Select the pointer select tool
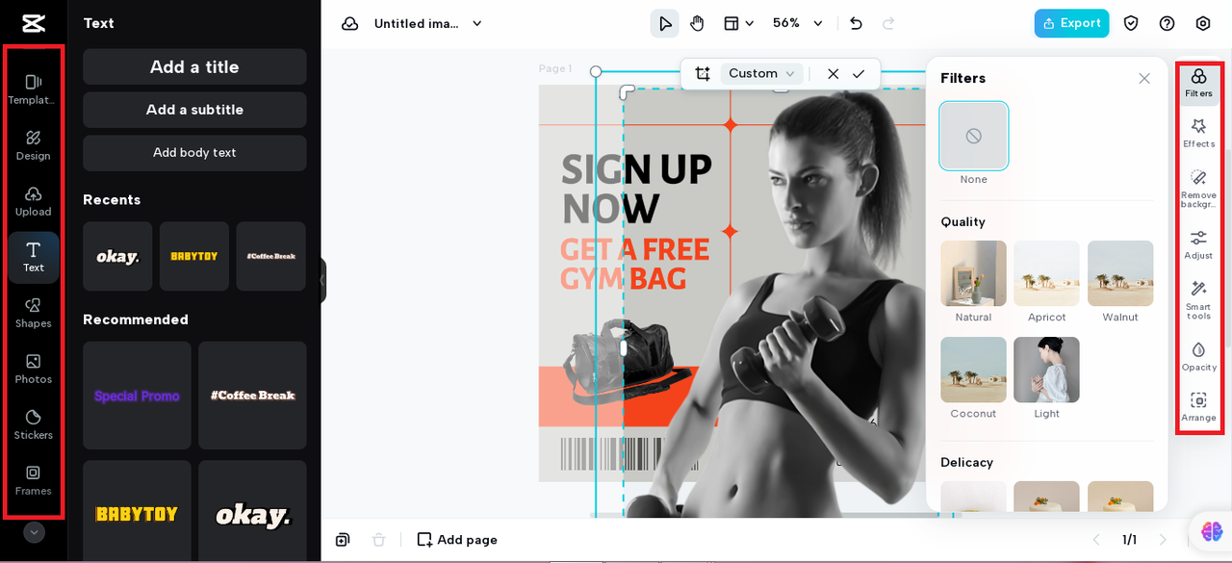Screen dimensions: 1232x563 coord(664,23)
